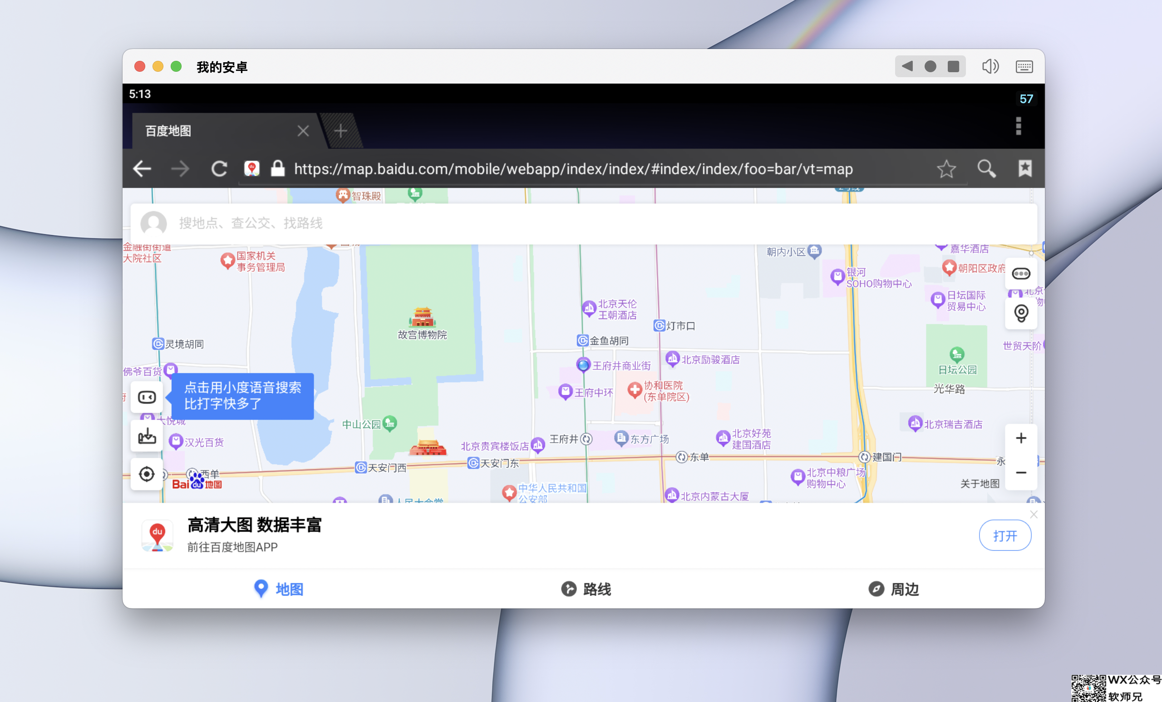This screenshot has height=702, width=1162.
Task: Open the user profile avatar icon
Action: coord(154,223)
